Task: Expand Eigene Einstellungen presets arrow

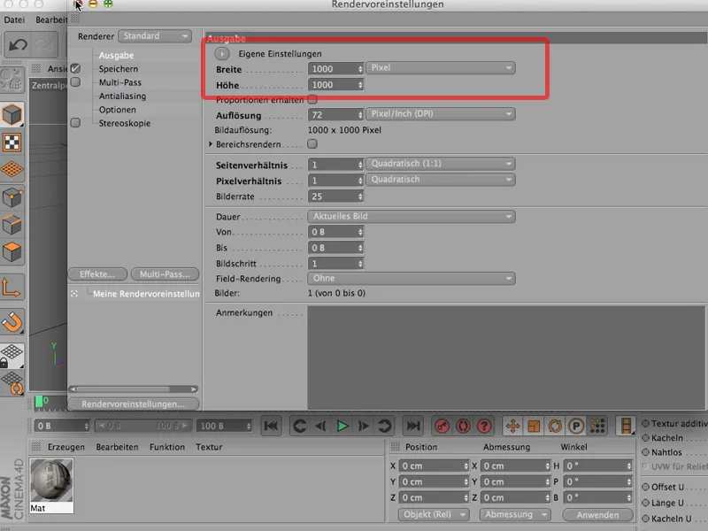Action: [x=222, y=54]
